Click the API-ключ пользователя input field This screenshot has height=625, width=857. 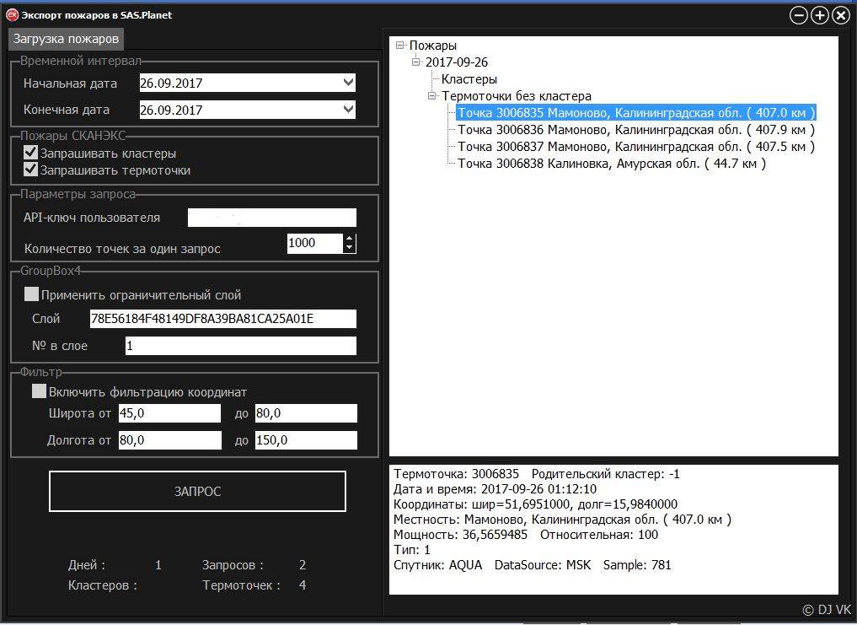click(x=271, y=218)
